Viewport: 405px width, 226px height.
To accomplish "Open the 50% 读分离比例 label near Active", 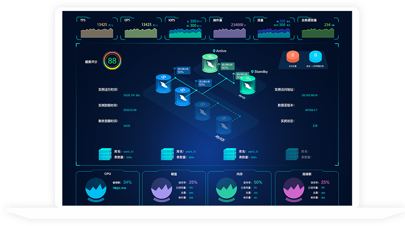I will click(227, 66).
